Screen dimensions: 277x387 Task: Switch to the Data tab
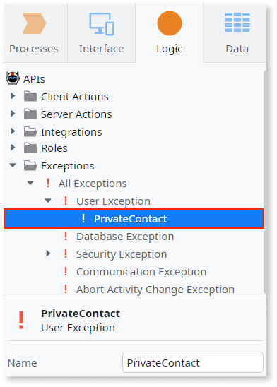coord(235,33)
